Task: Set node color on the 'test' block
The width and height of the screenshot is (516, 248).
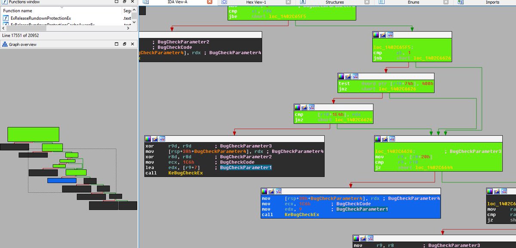Action: pos(341,77)
